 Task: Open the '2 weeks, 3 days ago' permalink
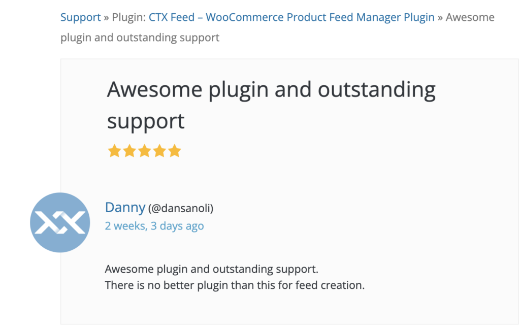(154, 226)
